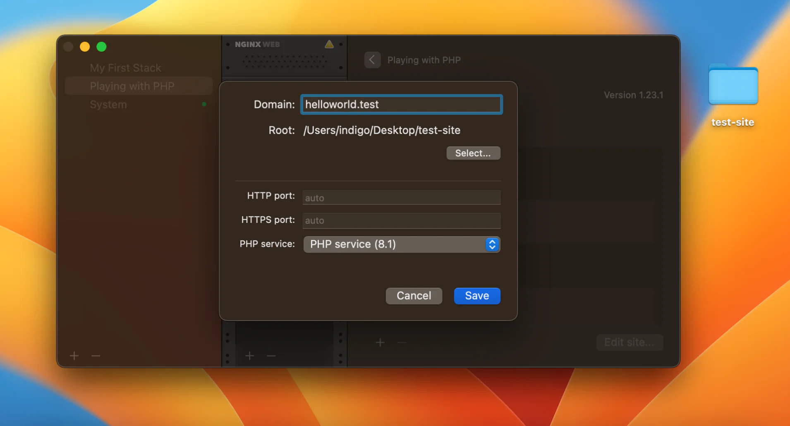Click the NGINX warning triangle icon
This screenshot has height=426, width=790.
pyautogui.click(x=329, y=44)
